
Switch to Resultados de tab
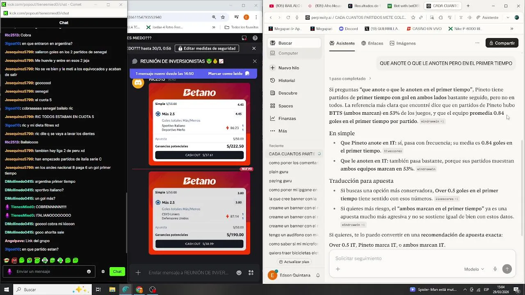[x=364, y=6]
